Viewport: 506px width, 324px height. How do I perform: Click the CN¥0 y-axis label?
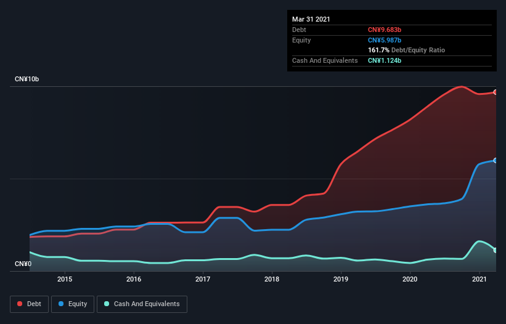click(23, 264)
